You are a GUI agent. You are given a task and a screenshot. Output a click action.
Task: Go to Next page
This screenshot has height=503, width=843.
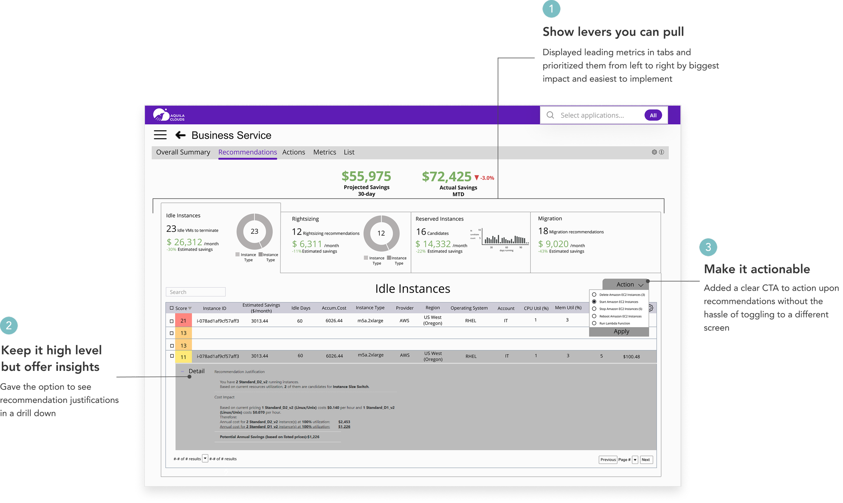[x=646, y=460]
